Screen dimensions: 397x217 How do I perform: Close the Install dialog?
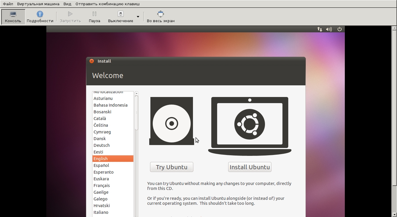click(x=92, y=61)
